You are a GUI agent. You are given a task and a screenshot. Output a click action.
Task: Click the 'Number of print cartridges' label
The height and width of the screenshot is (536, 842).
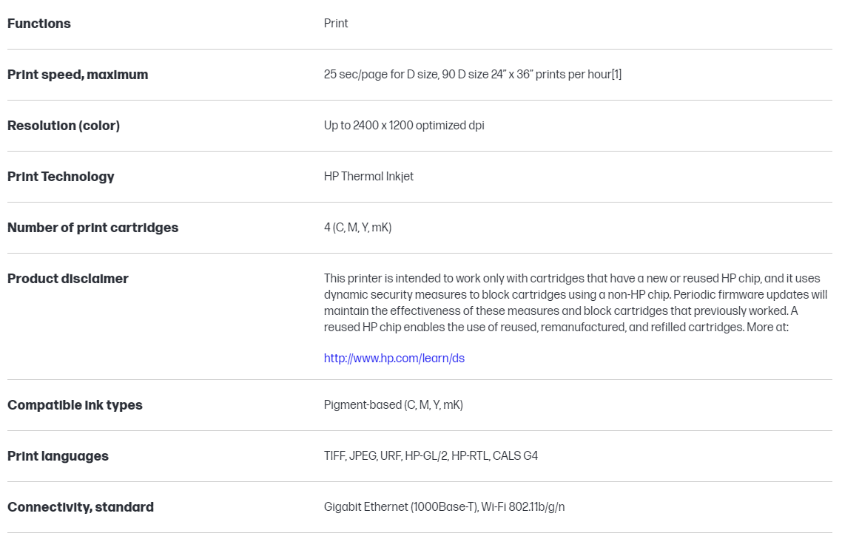pyautogui.click(x=92, y=228)
